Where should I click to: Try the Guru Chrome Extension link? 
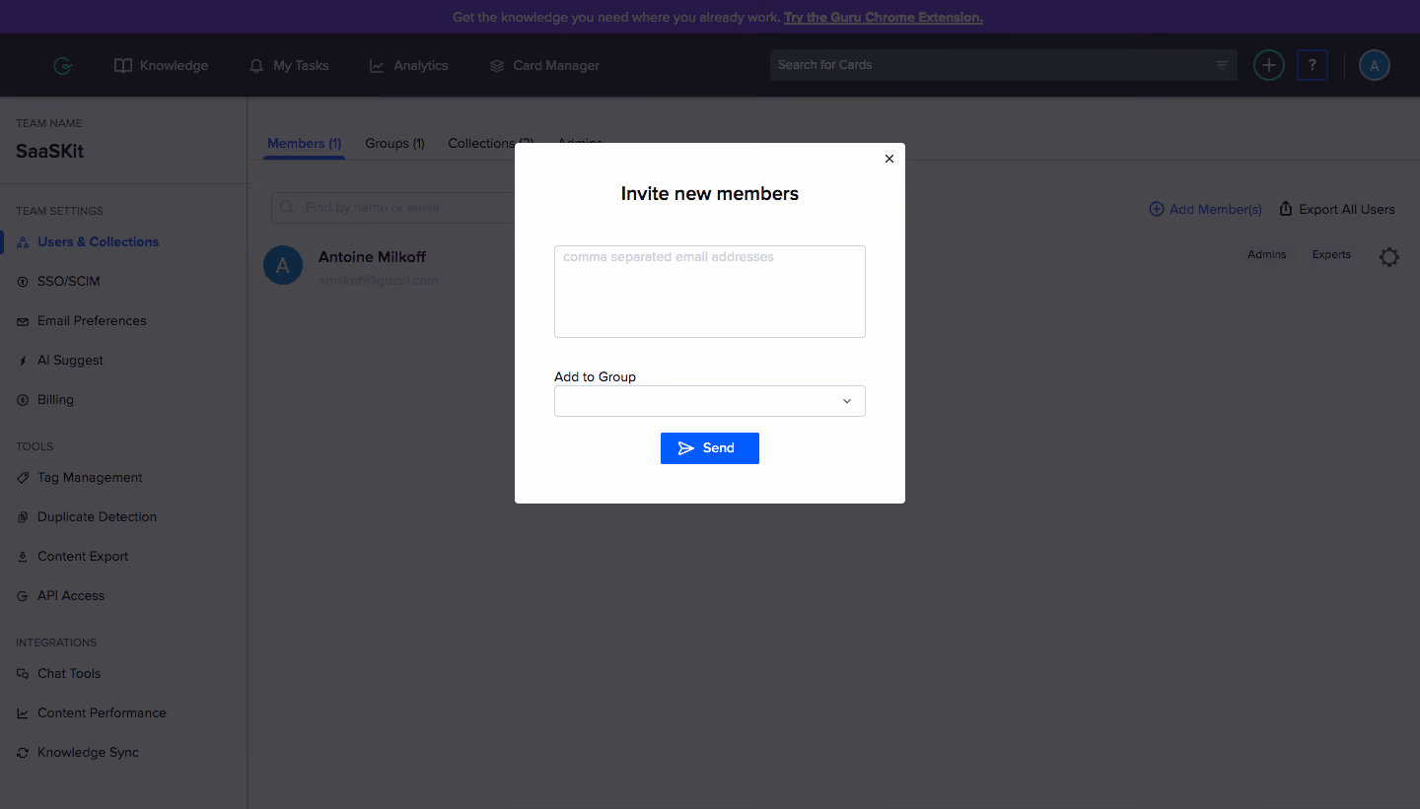(884, 18)
